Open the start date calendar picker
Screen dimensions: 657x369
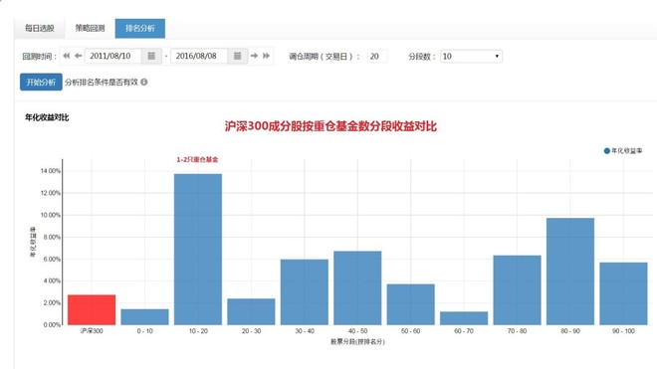(x=151, y=56)
